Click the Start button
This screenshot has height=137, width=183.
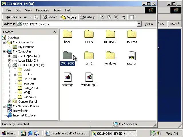coord(8,133)
